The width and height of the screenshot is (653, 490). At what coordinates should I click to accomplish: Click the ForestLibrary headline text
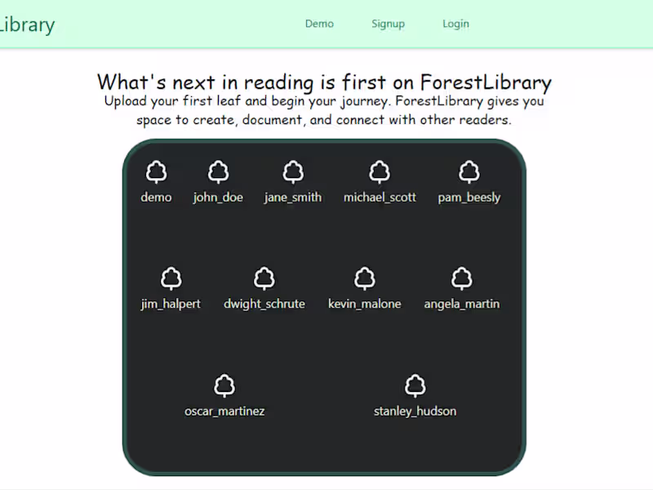[324, 82]
